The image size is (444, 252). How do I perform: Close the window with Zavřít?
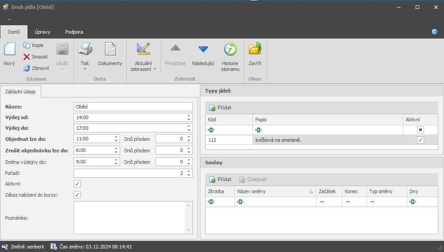(255, 54)
